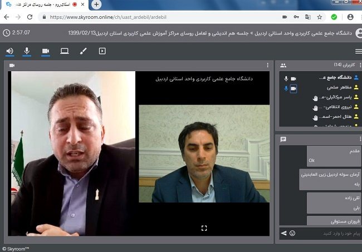The image size is (362, 252).
Task: Open the hamburger menu at top right
Action: point(358,51)
